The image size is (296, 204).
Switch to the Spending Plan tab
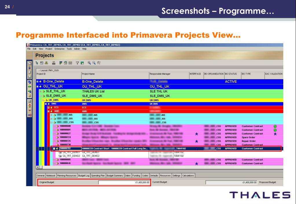click(98, 175)
